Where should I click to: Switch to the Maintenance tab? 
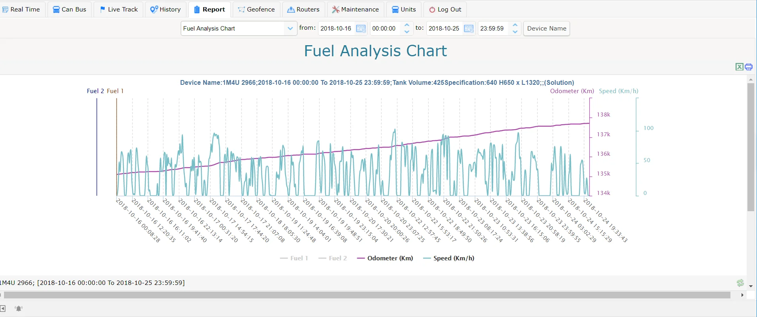pos(355,10)
